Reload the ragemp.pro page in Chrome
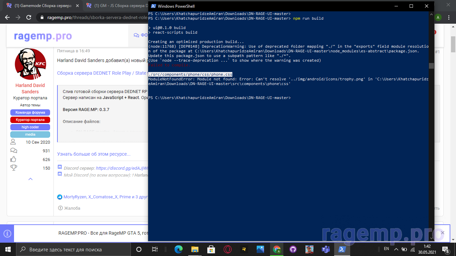The image size is (456, 256). (x=29, y=17)
